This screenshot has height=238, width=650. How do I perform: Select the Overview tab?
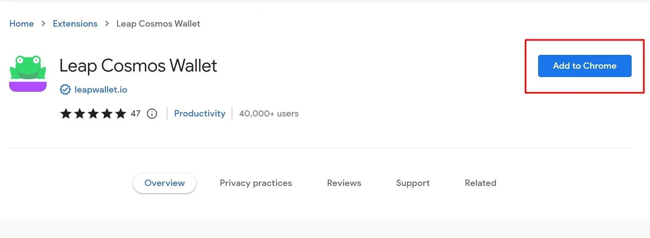pyautogui.click(x=164, y=183)
